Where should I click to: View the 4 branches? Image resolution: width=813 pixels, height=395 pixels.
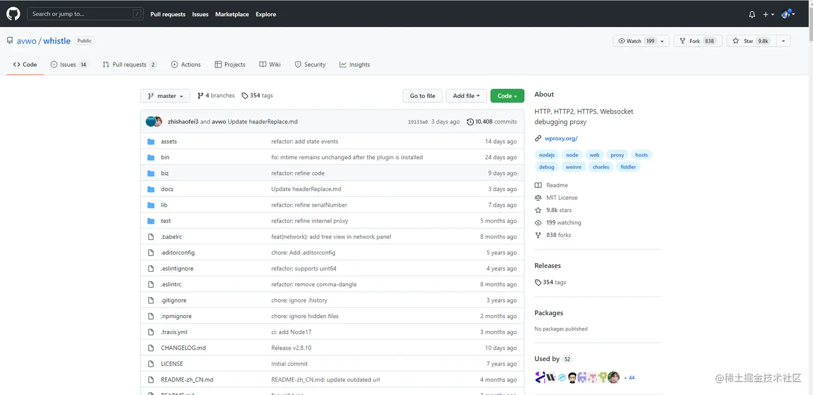(x=216, y=96)
